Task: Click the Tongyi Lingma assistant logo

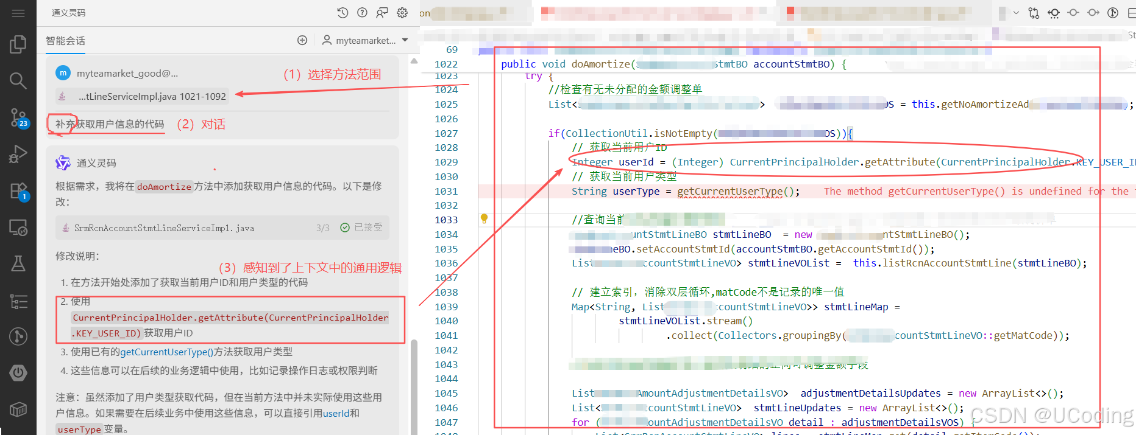Action: (x=63, y=162)
